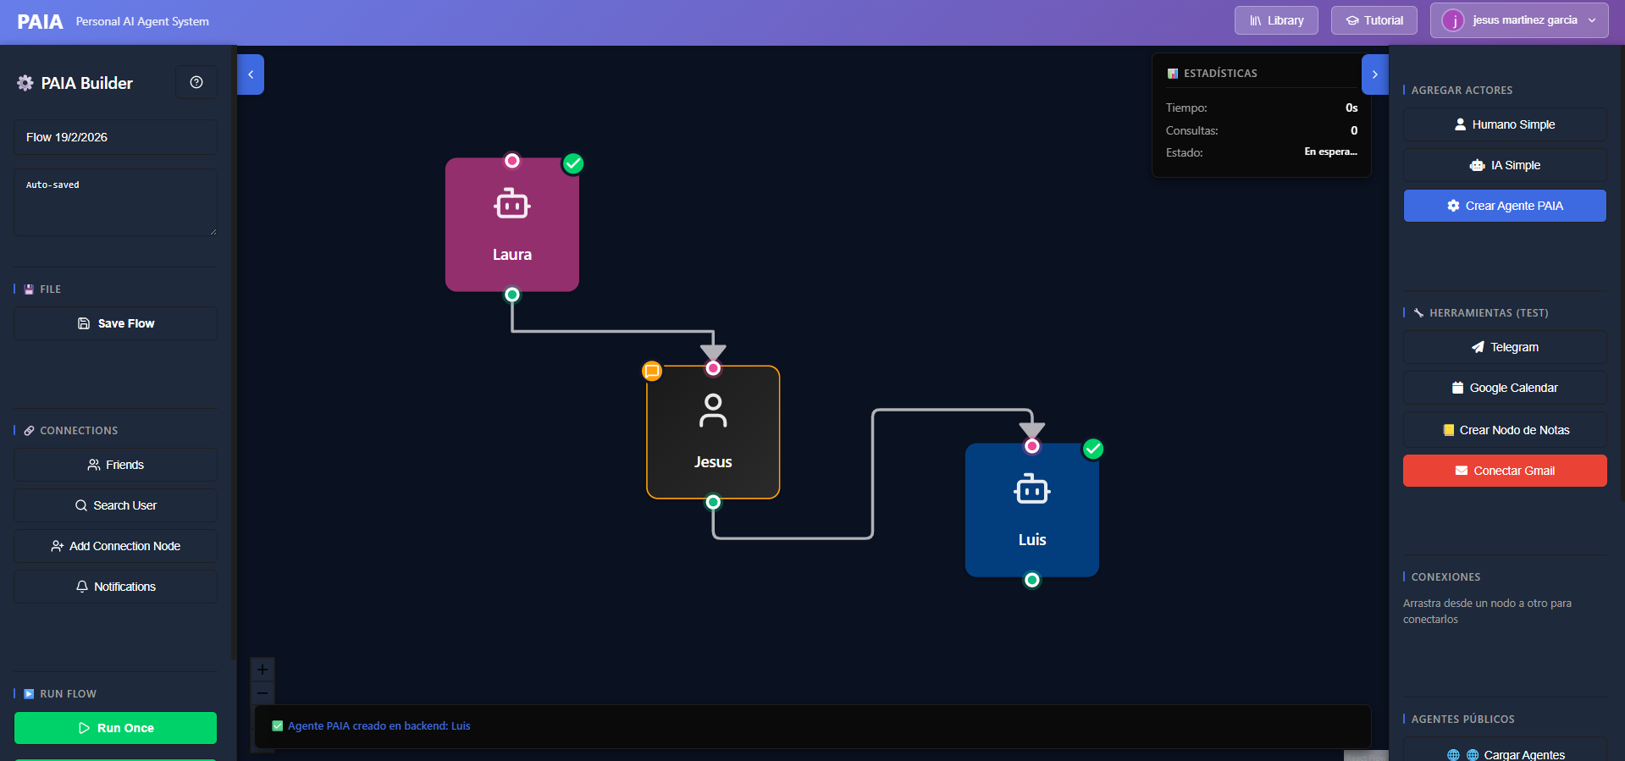Open the Tutorial
The image size is (1625, 761).
point(1374,20)
